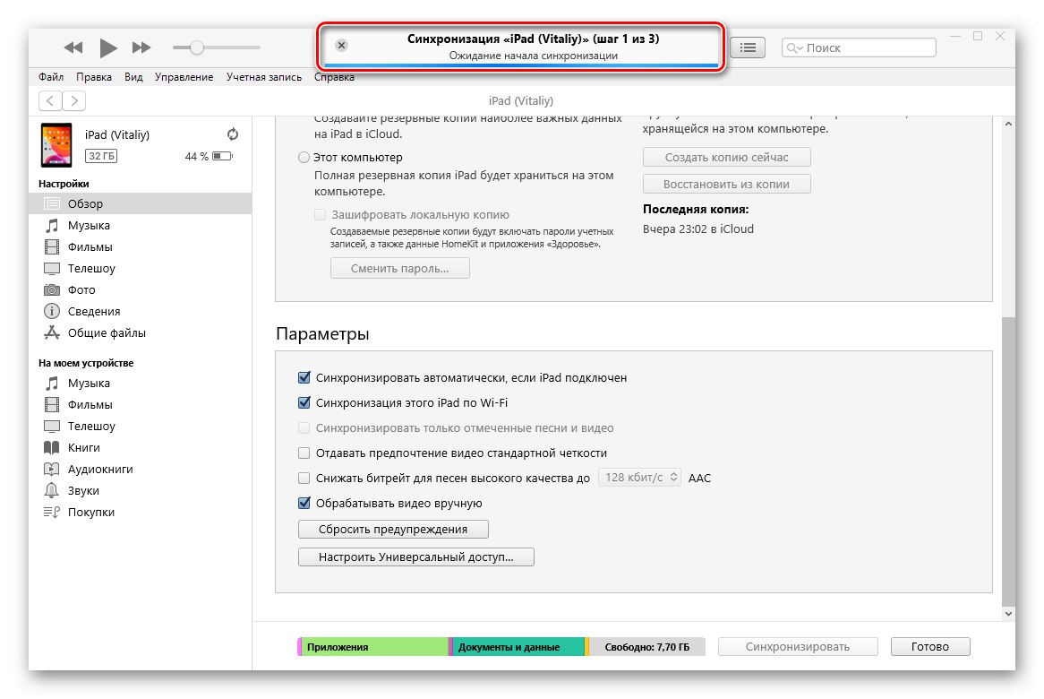Click the iPad device thumbnail

click(x=56, y=144)
